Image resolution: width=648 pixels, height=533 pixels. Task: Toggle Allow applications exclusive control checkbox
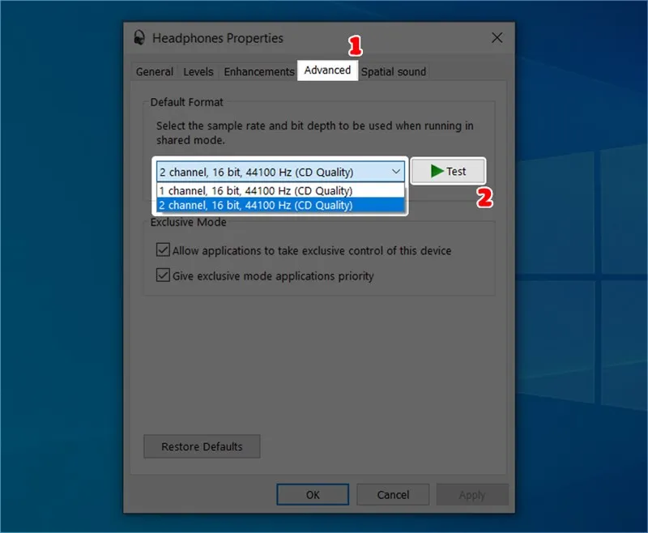tap(163, 250)
